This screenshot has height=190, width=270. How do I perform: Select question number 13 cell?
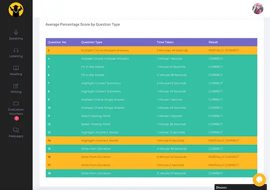[x=49, y=132]
